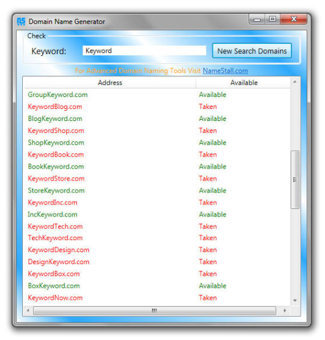Image resolution: width=325 pixels, height=340 pixels.
Task: Click Taken status for KeywordBook.com
Action: [x=208, y=155]
